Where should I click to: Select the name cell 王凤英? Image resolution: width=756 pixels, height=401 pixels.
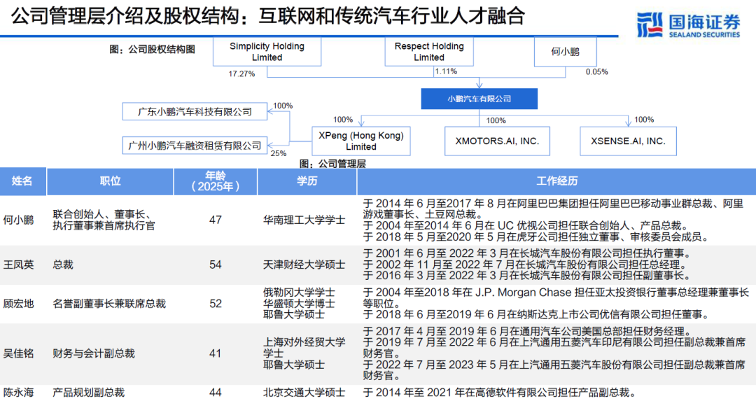tap(19, 265)
